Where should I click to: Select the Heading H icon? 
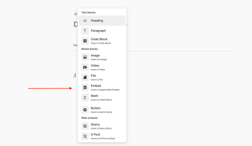[85, 21]
